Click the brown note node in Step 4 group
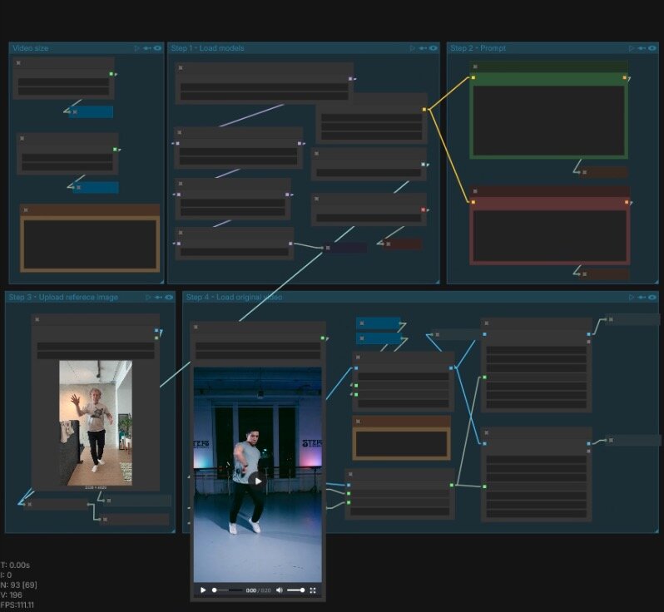The height and width of the screenshot is (612, 664). click(401, 438)
